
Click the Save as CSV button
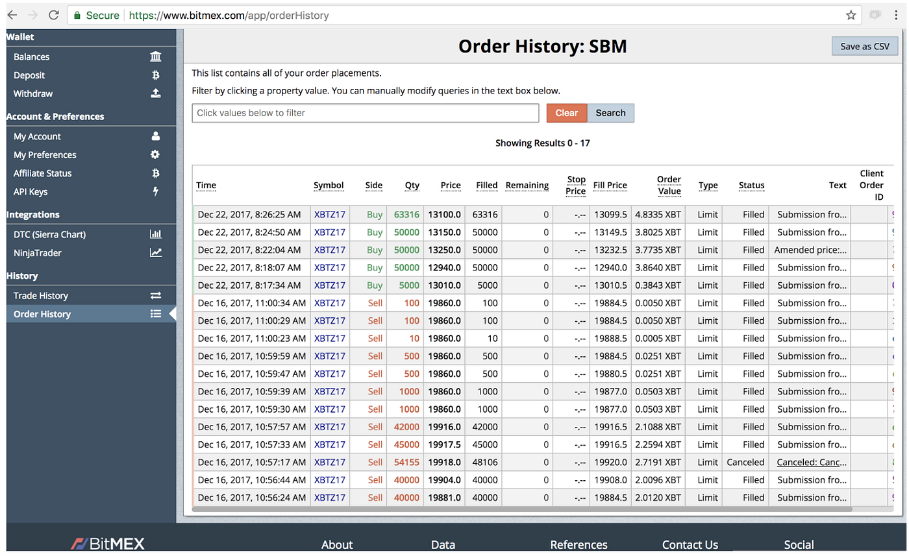click(x=864, y=46)
